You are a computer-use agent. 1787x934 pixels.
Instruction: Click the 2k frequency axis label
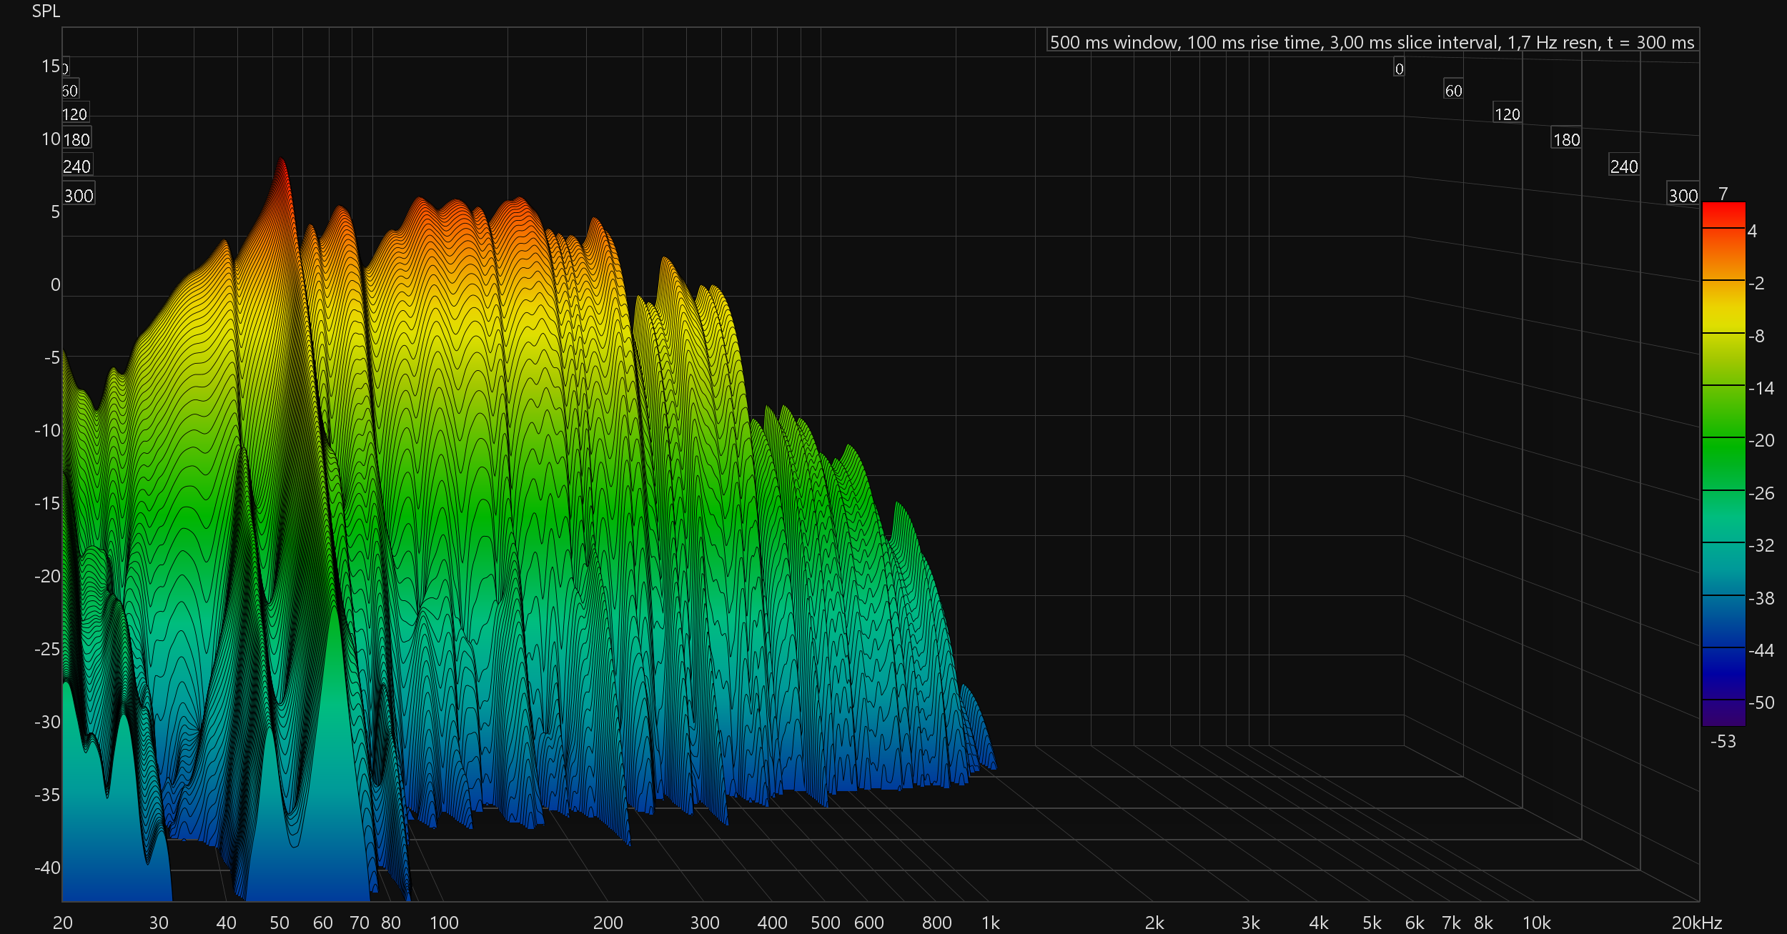[x=1155, y=923]
